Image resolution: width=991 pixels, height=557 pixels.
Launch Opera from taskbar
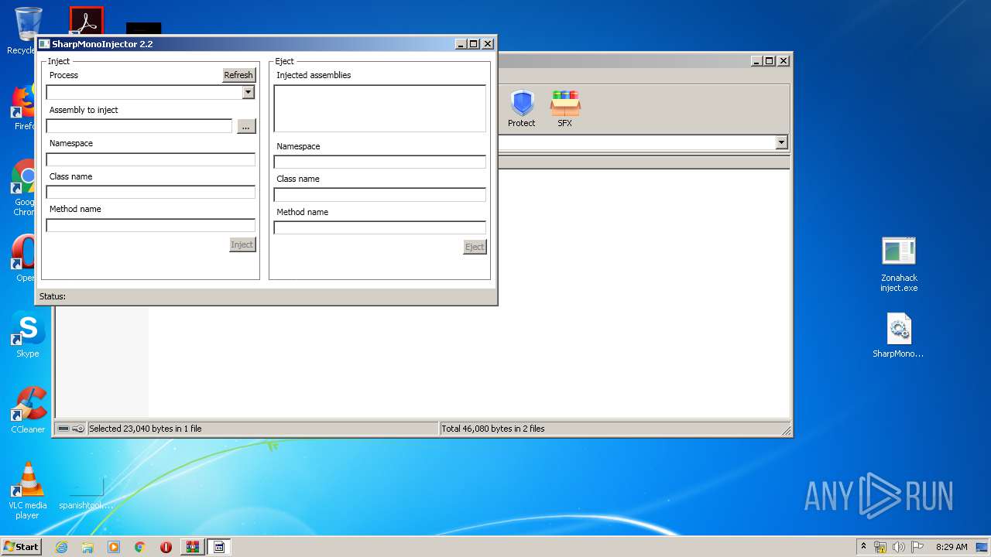166,547
